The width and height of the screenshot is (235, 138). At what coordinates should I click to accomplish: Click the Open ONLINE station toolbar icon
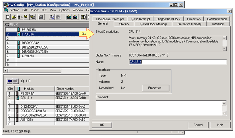point(20,17)
